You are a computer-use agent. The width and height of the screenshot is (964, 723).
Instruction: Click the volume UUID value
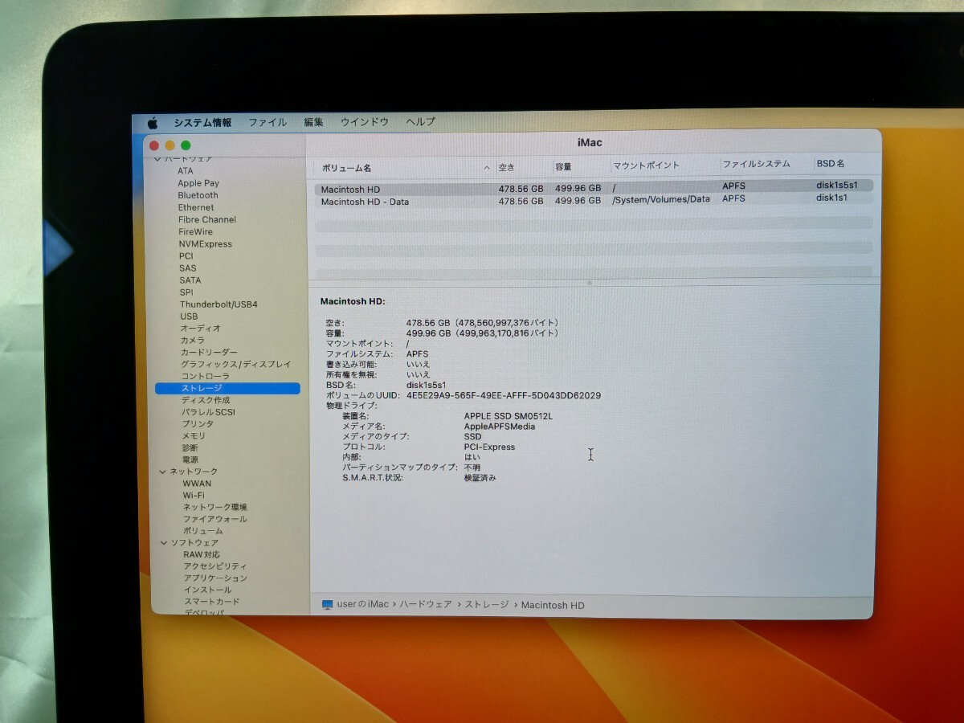[504, 395]
